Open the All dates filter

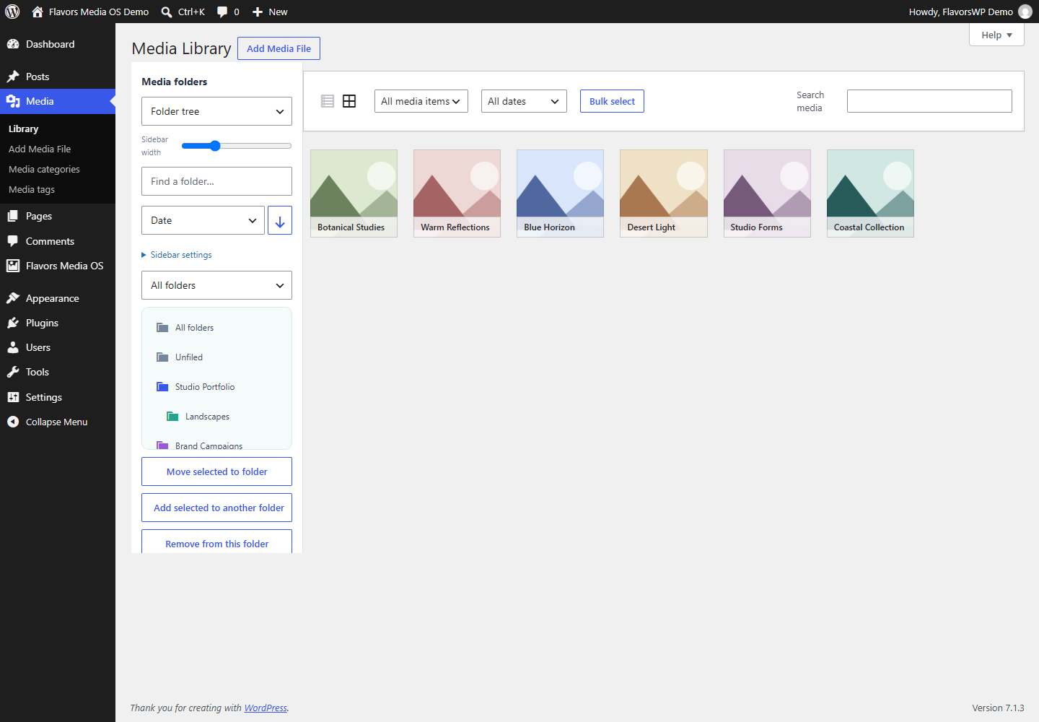tap(524, 101)
